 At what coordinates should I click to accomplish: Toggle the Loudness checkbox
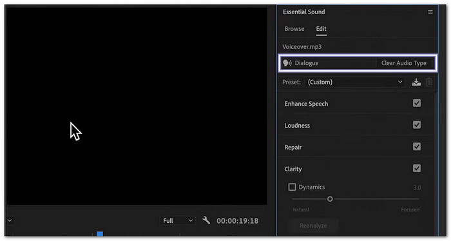[416, 125]
